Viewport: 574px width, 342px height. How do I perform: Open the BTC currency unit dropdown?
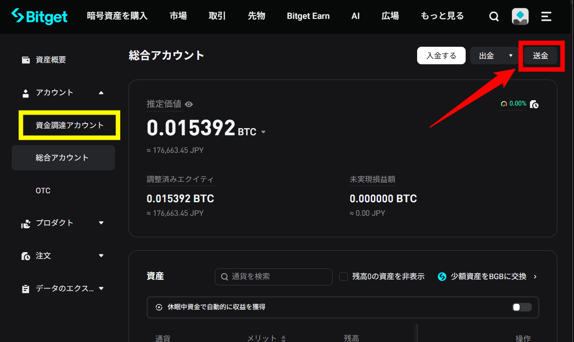pyautogui.click(x=263, y=132)
